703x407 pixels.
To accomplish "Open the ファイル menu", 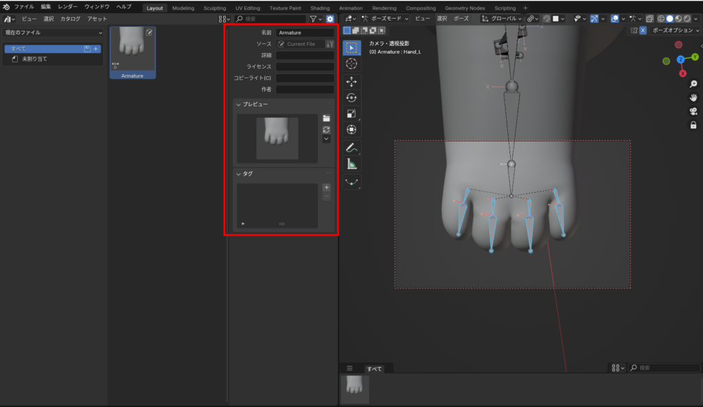I will click(24, 7).
